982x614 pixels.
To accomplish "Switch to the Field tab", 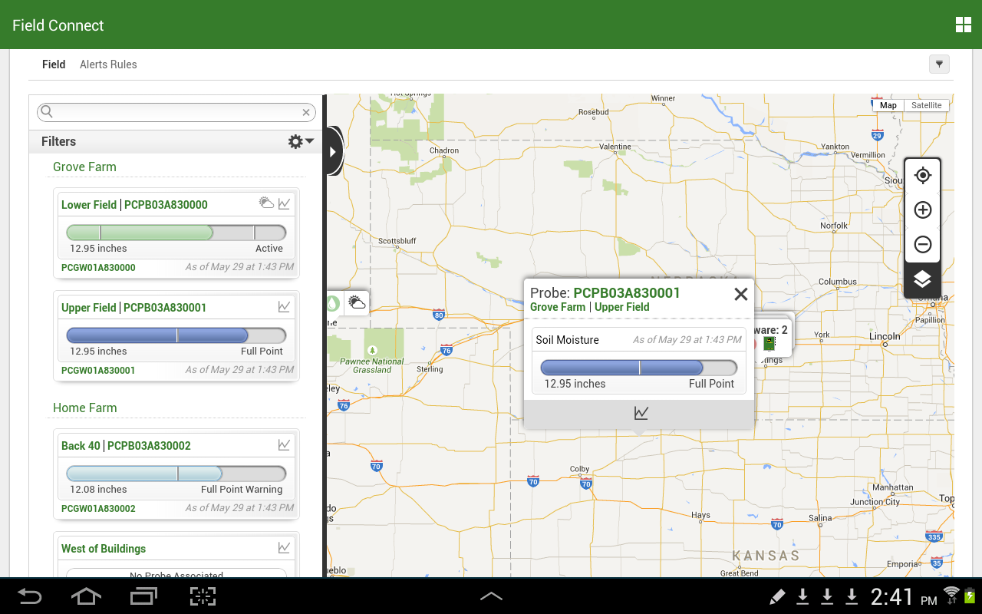I will tap(54, 64).
